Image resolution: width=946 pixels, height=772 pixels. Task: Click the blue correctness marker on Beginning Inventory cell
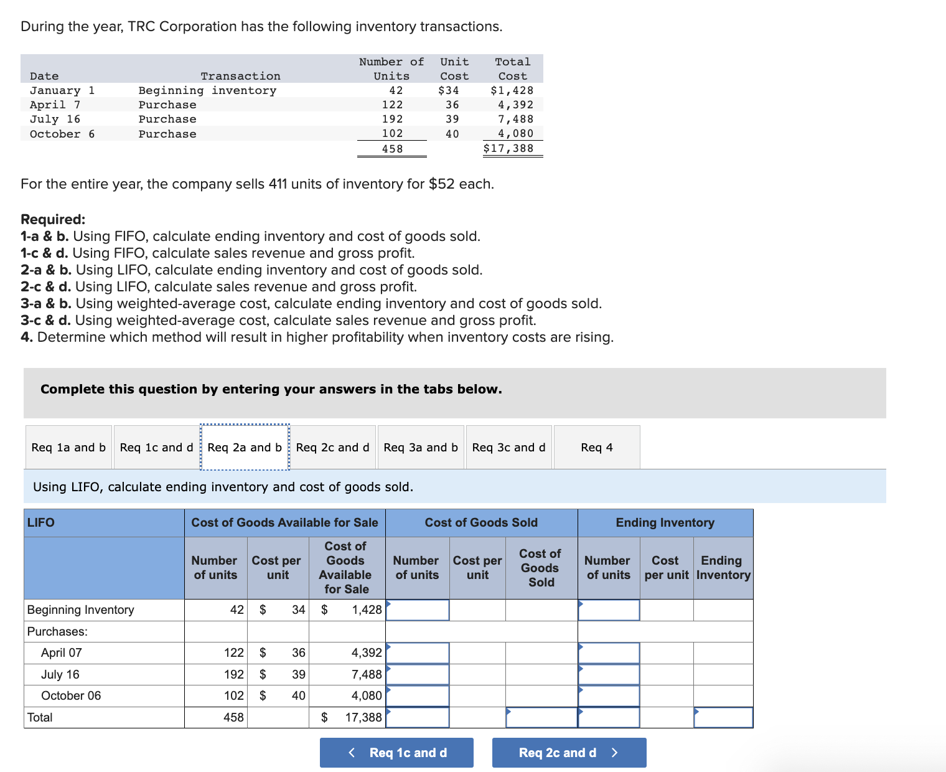[x=388, y=603]
